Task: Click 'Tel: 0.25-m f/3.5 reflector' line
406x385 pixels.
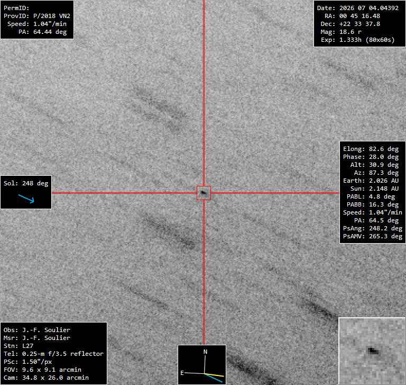Action: (53, 354)
